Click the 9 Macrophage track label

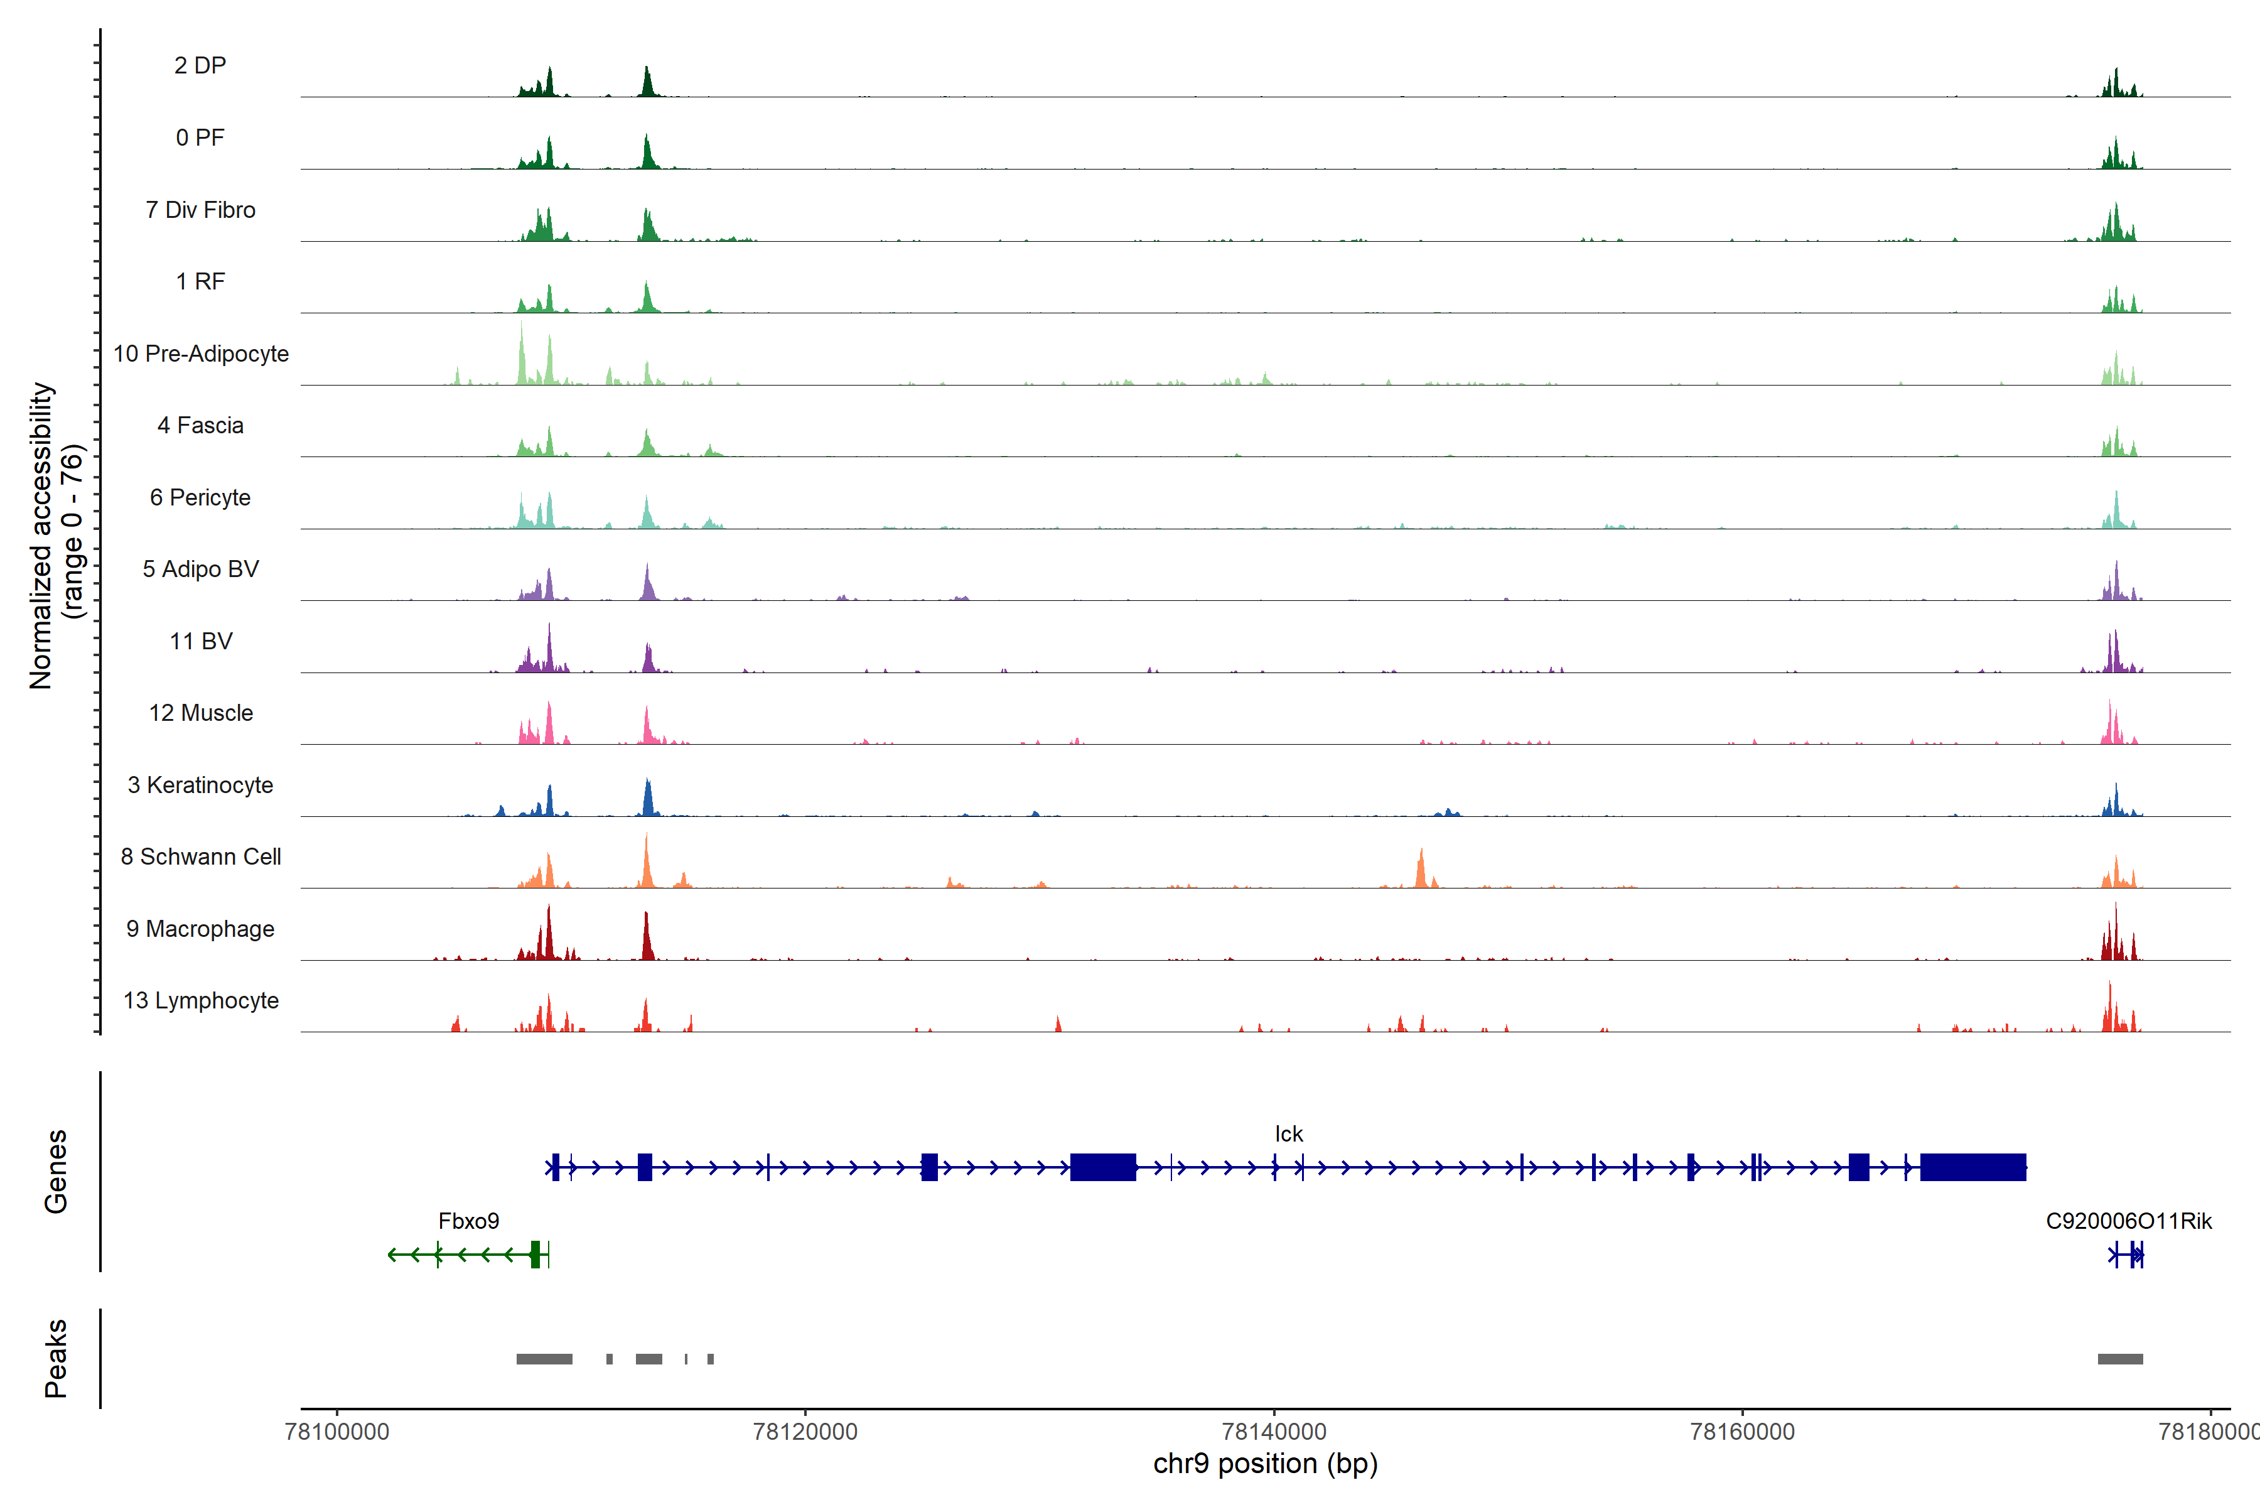(201, 929)
